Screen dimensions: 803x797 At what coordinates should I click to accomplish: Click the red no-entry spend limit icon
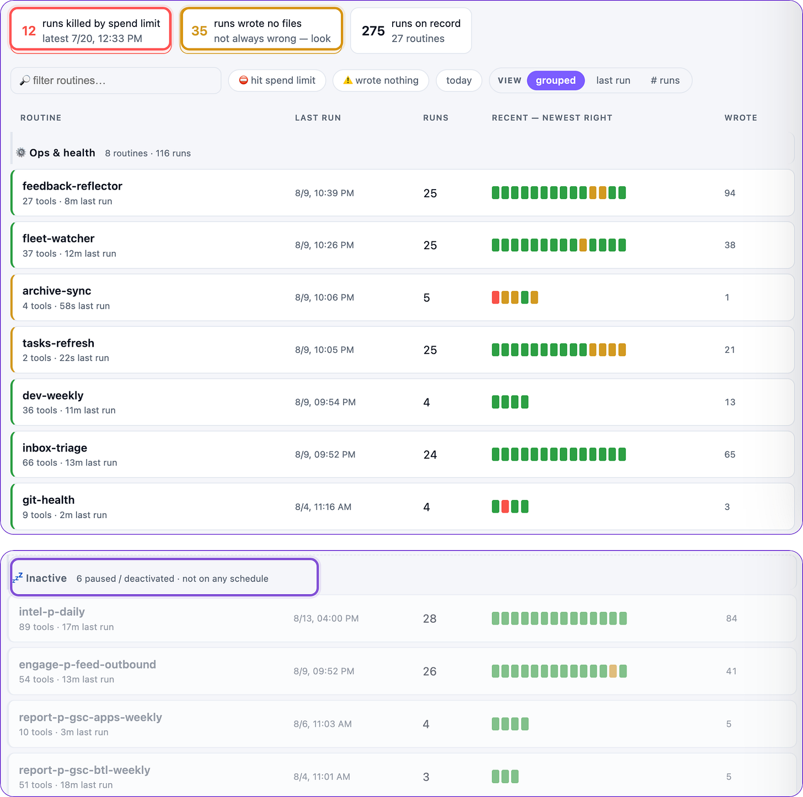243,80
